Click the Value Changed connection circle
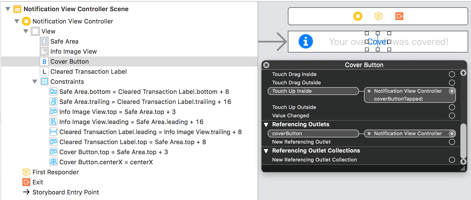The width and height of the screenshot is (471, 200). (452, 116)
